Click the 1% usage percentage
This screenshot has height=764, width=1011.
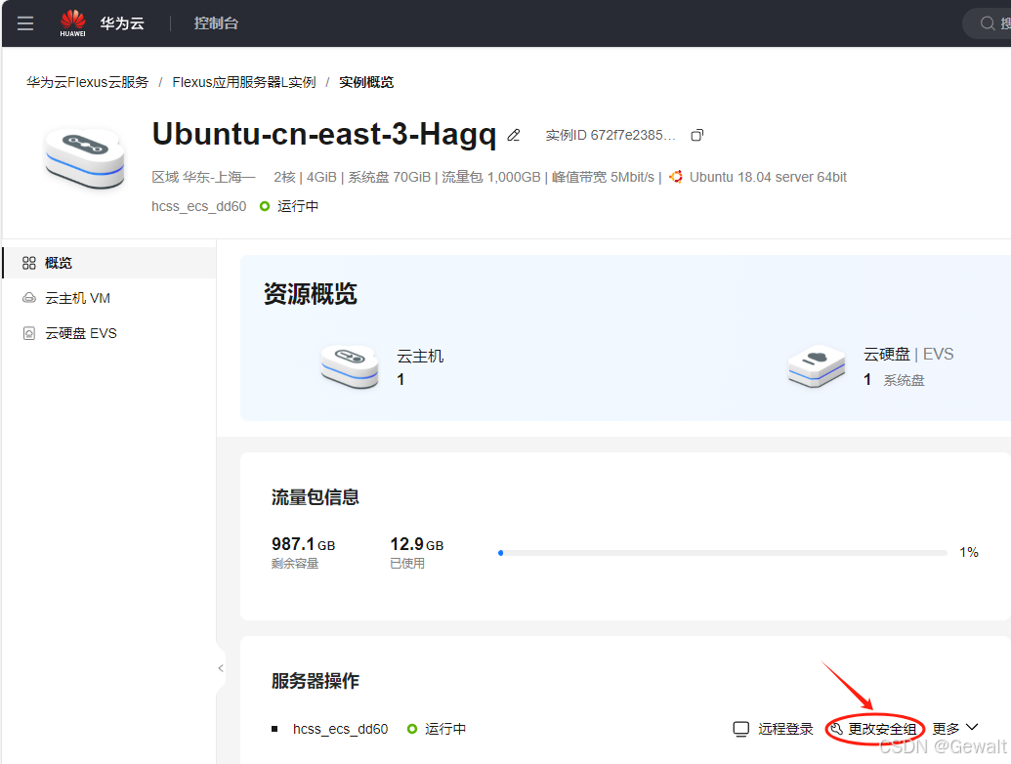click(x=968, y=552)
